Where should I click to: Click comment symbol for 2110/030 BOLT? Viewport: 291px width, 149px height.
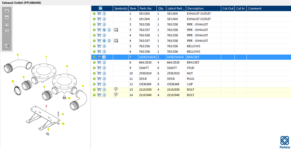coord(116,89)
